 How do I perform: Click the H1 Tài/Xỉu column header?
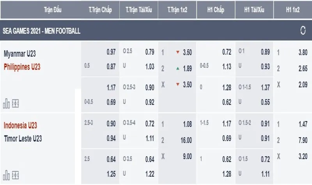(254, 10)
